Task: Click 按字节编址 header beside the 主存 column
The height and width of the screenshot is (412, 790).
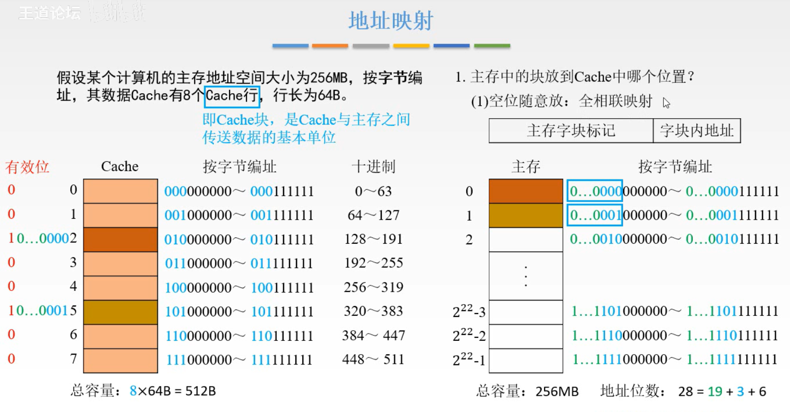Action: (675, 166)
